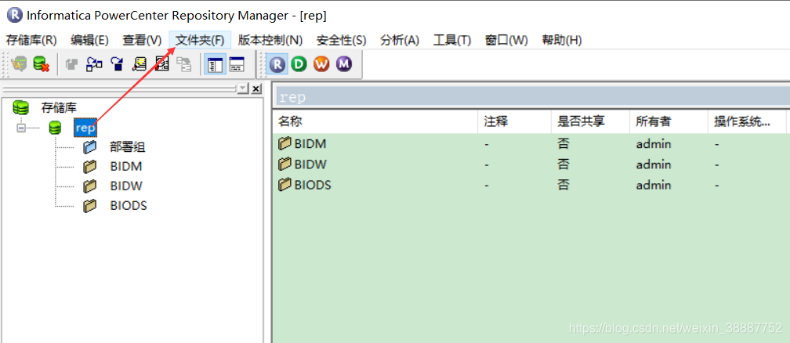This screenshot has width=790, height=343.
Task: Select the BIDW row in the list
Action: (531, 164)
